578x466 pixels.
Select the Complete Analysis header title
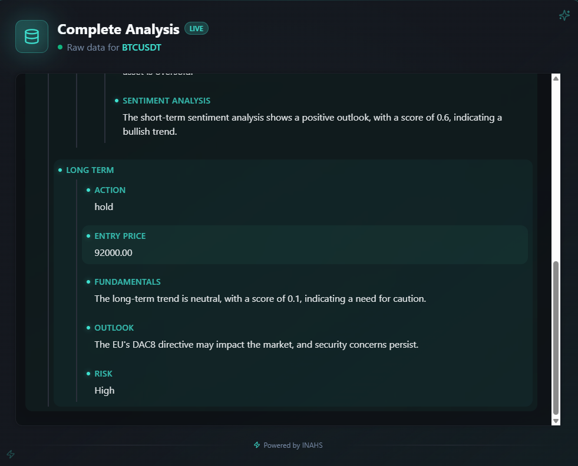coord(118,29)
